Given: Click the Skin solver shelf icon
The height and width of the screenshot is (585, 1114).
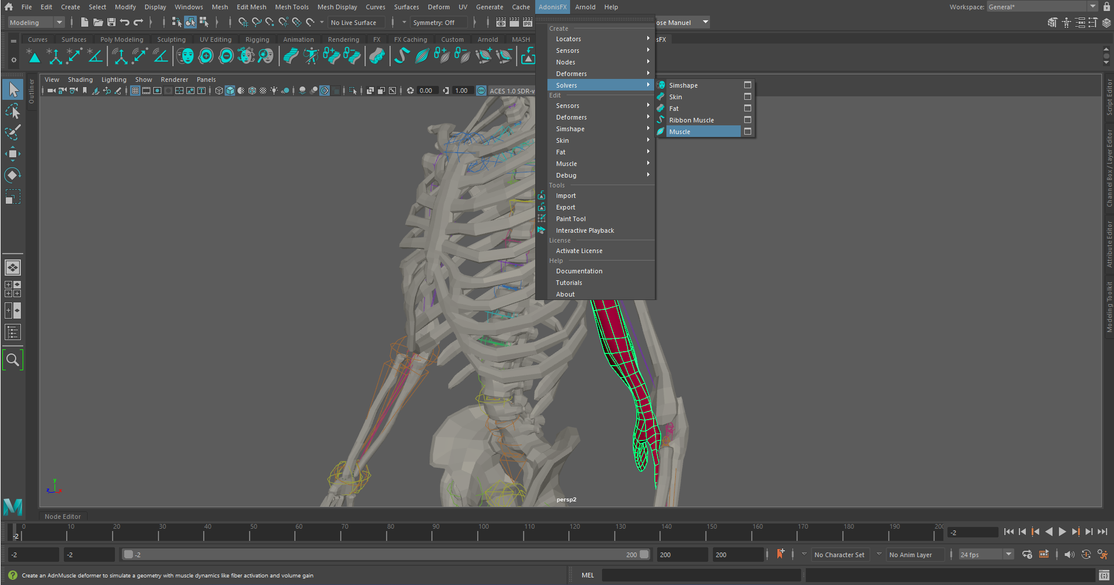Looking at the screenshot, I should pos(291,56).
